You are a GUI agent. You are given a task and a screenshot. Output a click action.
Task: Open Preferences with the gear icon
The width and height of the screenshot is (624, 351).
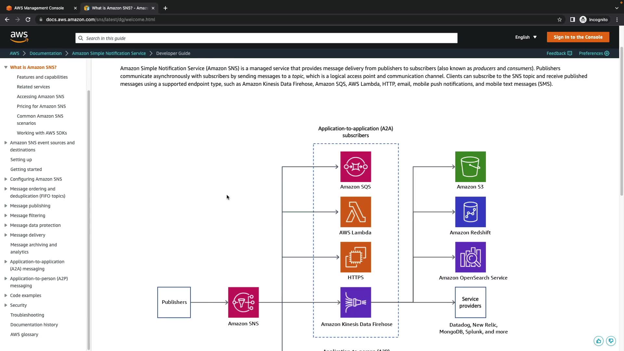[x=607, y=53]
